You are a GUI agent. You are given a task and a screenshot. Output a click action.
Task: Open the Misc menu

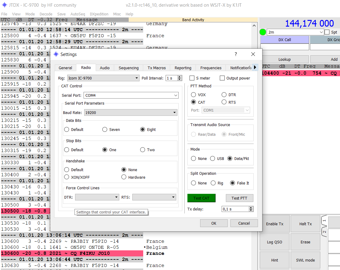117,14
